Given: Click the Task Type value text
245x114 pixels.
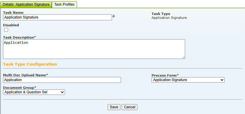Looking at the screenshot, I should click(x=169, y=18).
